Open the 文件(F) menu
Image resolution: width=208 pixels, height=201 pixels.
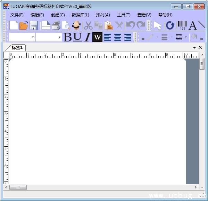(x=17, y=15)
